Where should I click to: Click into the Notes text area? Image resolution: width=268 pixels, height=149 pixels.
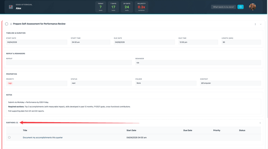point(134,106)
